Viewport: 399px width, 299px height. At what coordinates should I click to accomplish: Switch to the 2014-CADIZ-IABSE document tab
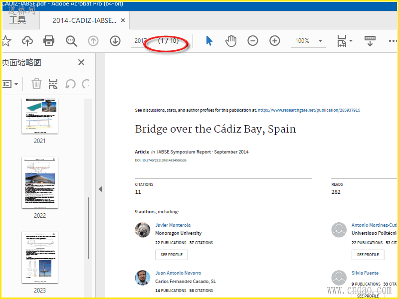click(84, 20)
